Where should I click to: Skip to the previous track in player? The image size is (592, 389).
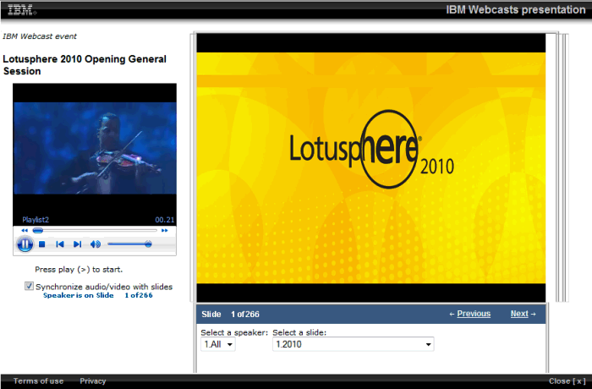(60, 244)
